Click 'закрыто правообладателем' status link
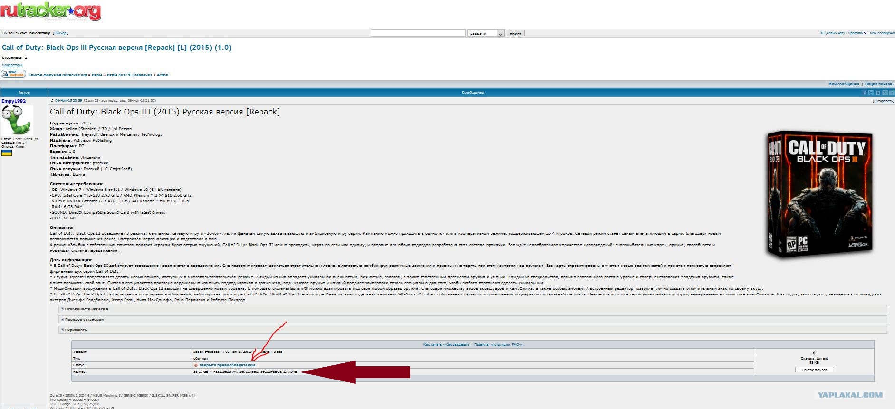 pos(227,365)
